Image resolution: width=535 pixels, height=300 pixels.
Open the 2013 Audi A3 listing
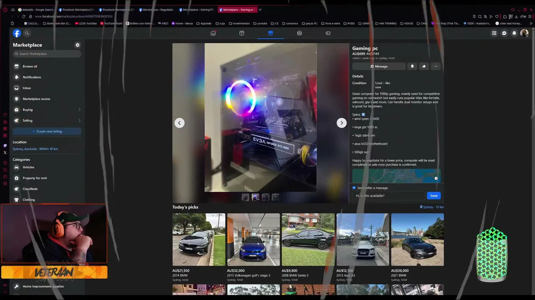pos(363,247)
